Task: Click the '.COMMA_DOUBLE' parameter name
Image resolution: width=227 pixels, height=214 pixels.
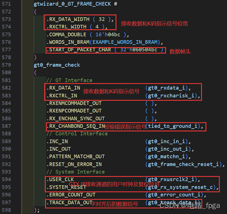Action: click(x=67, y=35)
